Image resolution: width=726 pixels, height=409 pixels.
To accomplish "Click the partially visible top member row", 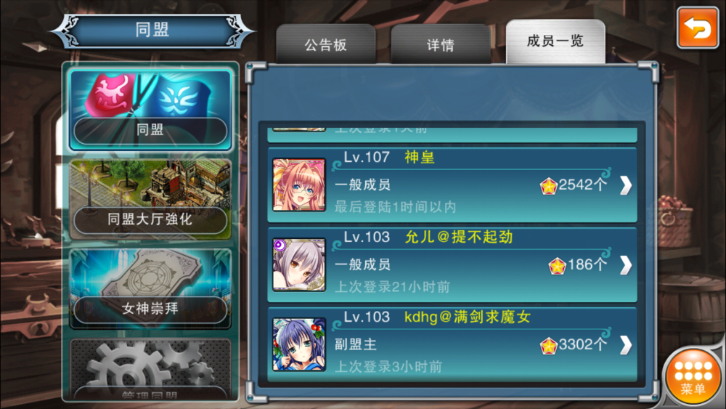I will coord(452,133).
